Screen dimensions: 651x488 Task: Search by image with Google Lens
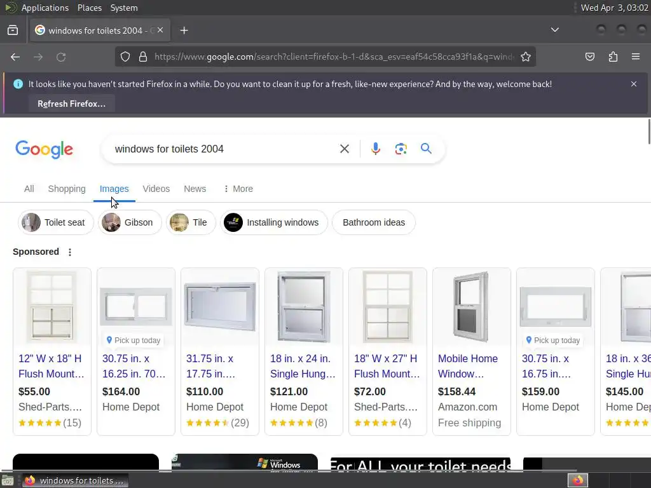point(401,149)
